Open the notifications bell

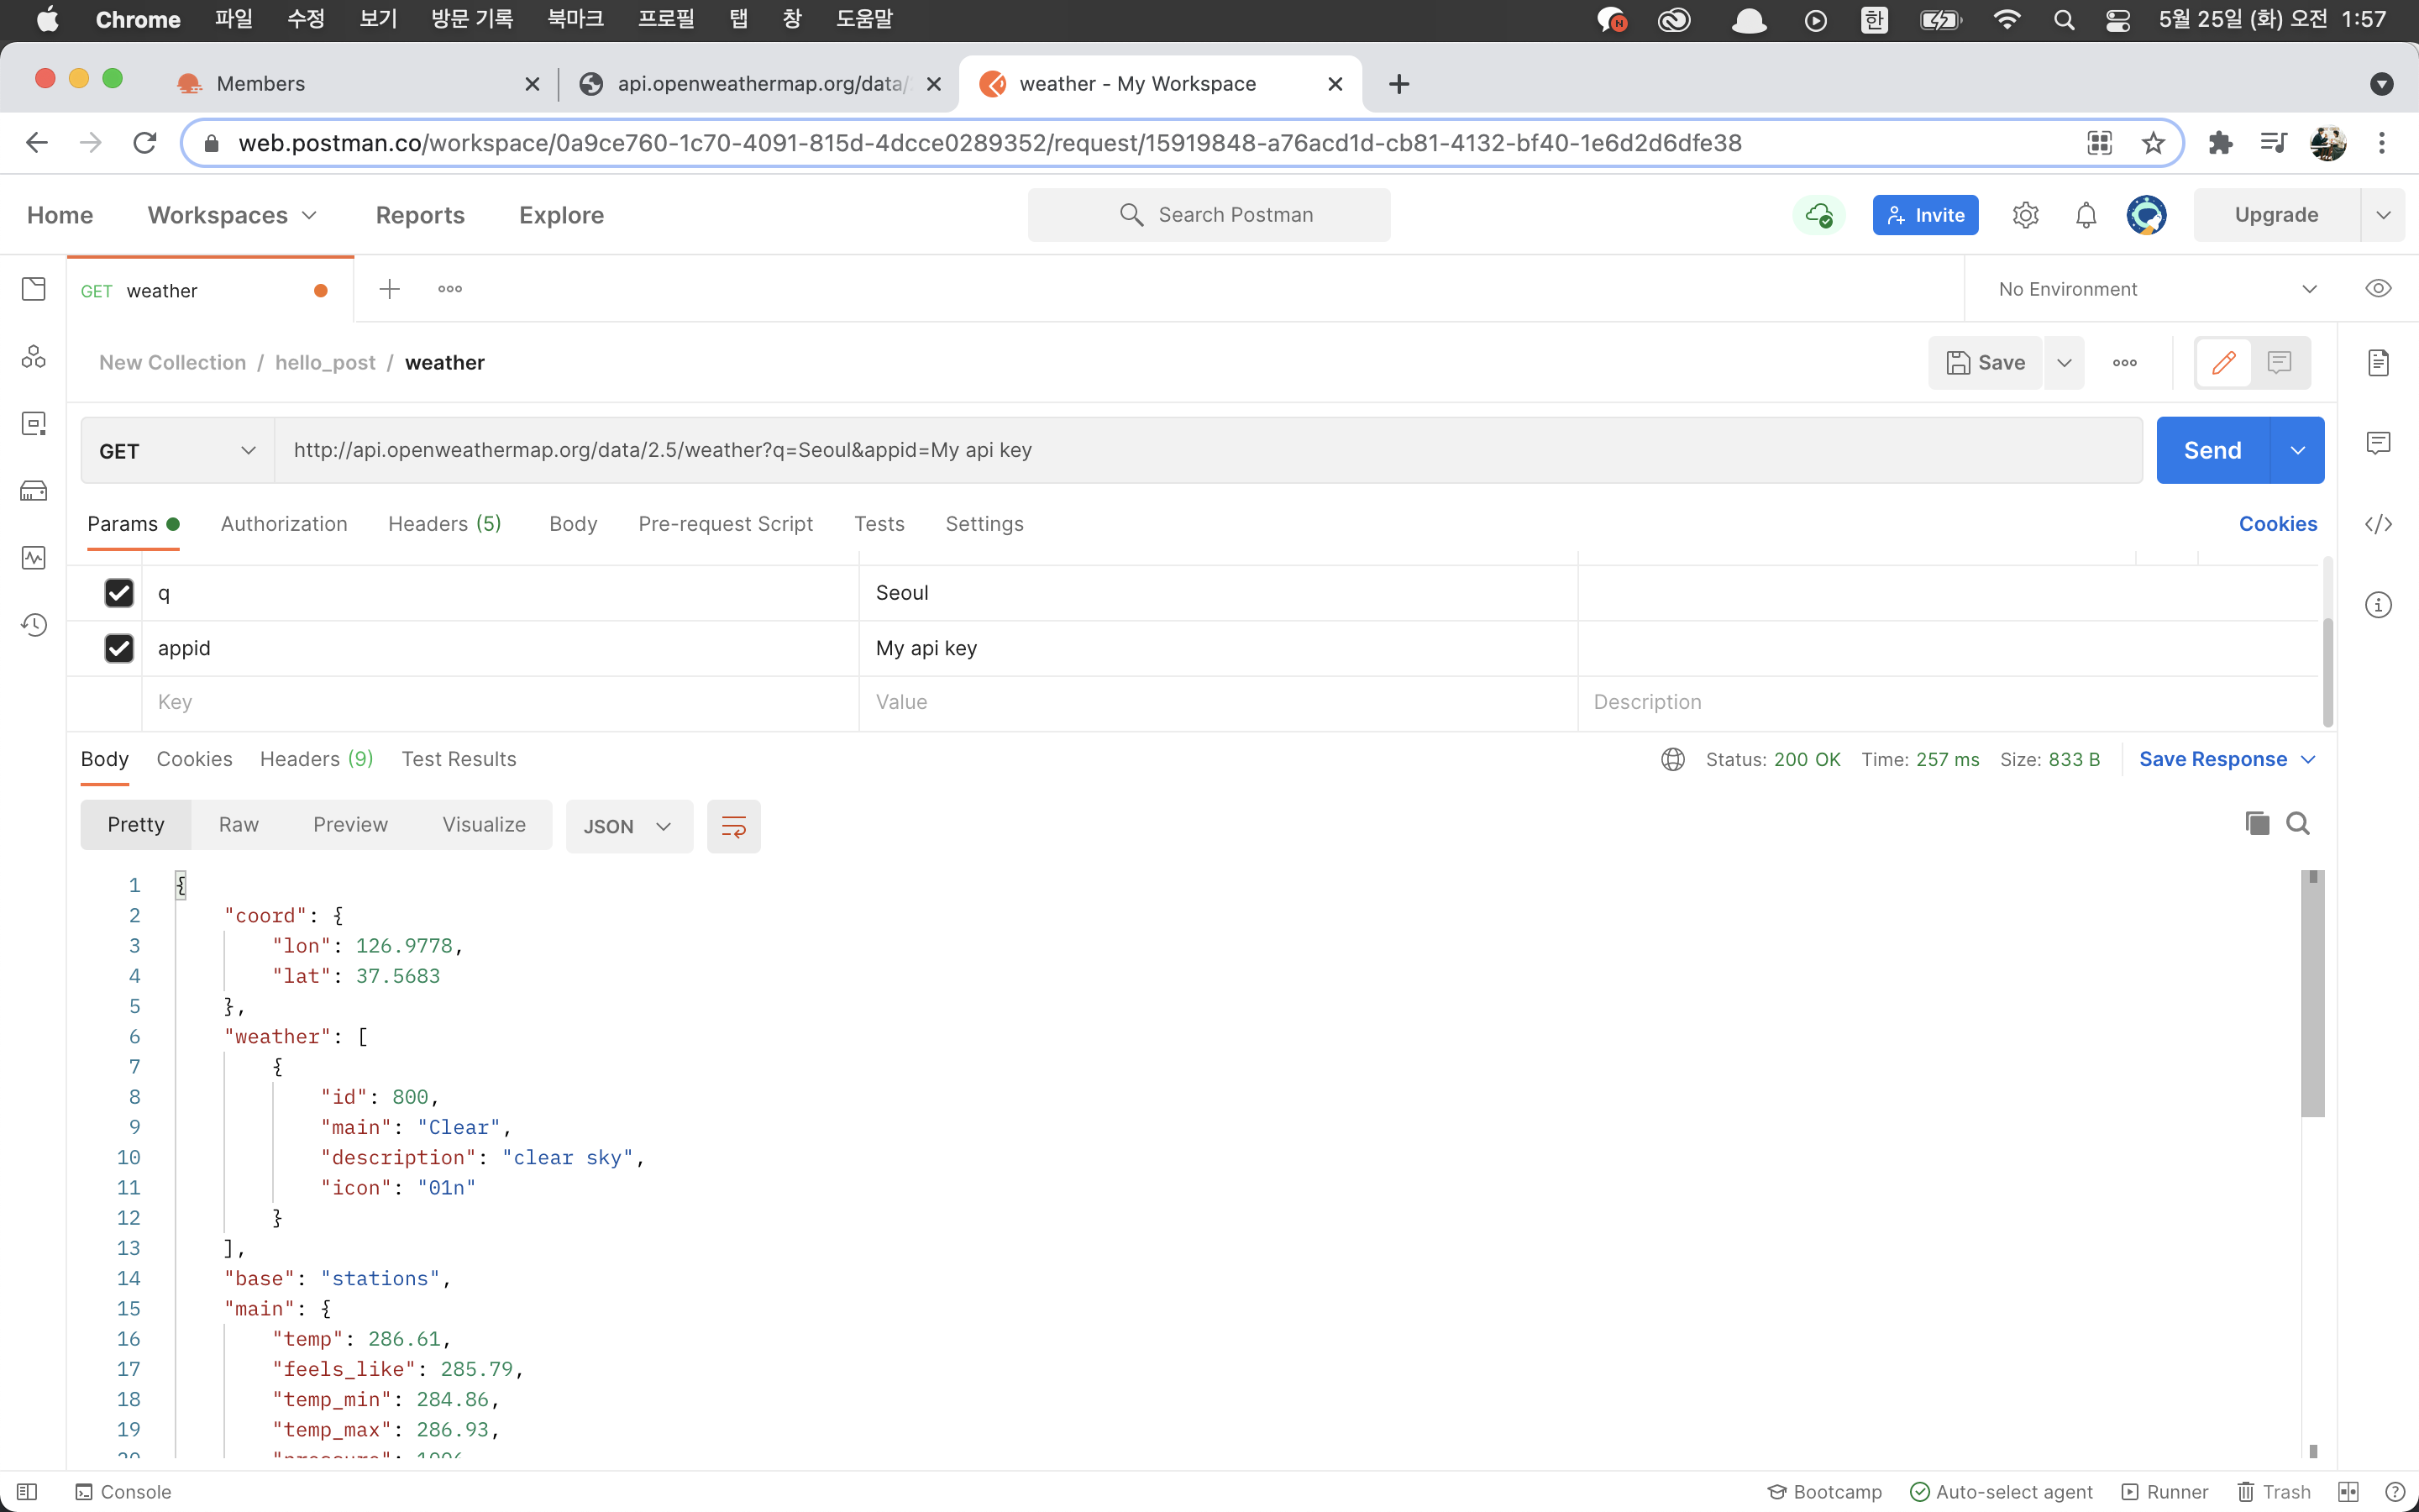point(2086,215)
